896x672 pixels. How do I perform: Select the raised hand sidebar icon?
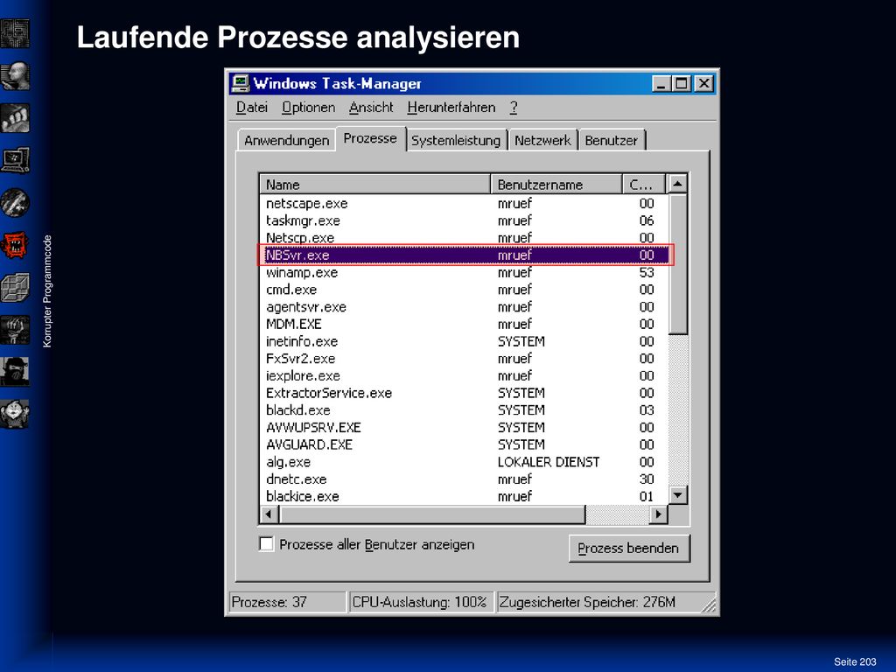point(15,330)
